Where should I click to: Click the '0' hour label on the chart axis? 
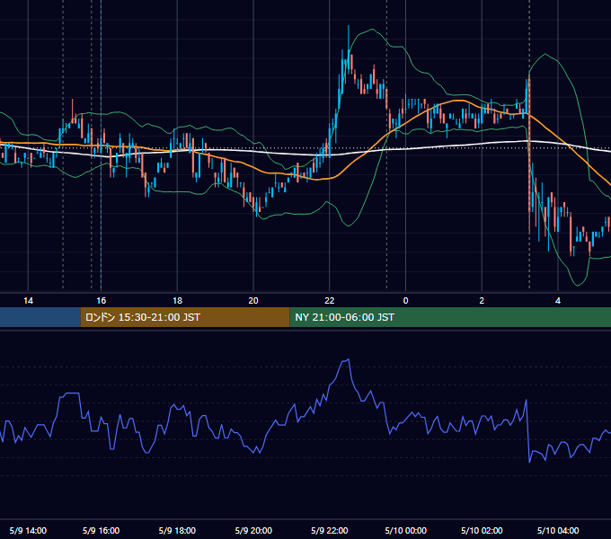[405, 301]
